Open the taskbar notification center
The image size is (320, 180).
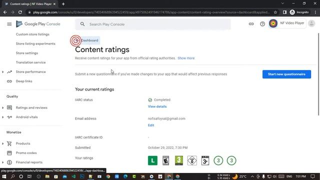click(x=313, y=176)
